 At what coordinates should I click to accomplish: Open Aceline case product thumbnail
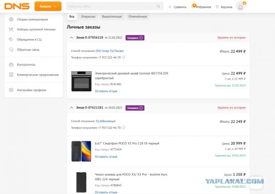[81, 182]
